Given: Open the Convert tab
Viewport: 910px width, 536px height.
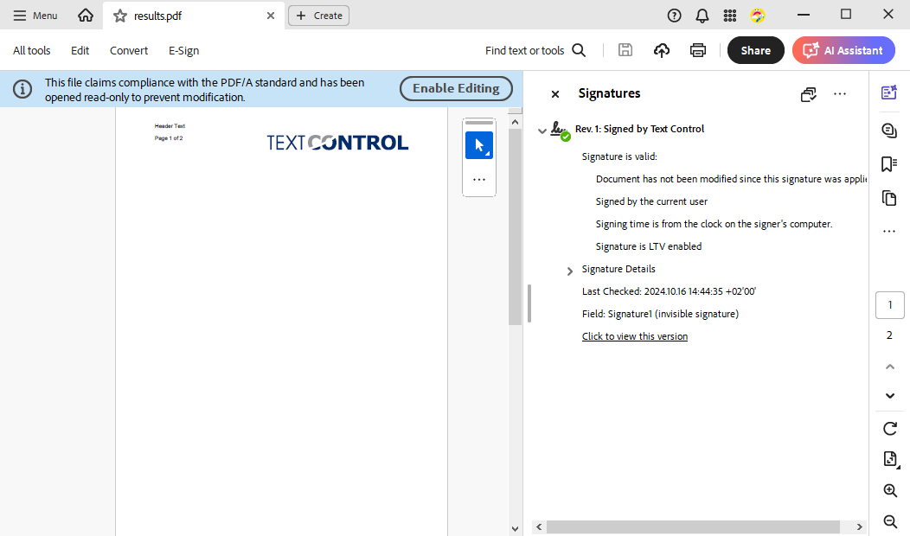Looking at the screenshot, I should click(x=129, y=50).
